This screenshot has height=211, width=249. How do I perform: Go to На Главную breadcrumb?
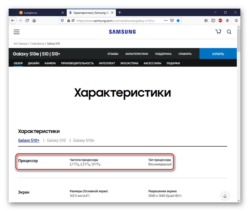pyautogui.click(x=21, y=44)
